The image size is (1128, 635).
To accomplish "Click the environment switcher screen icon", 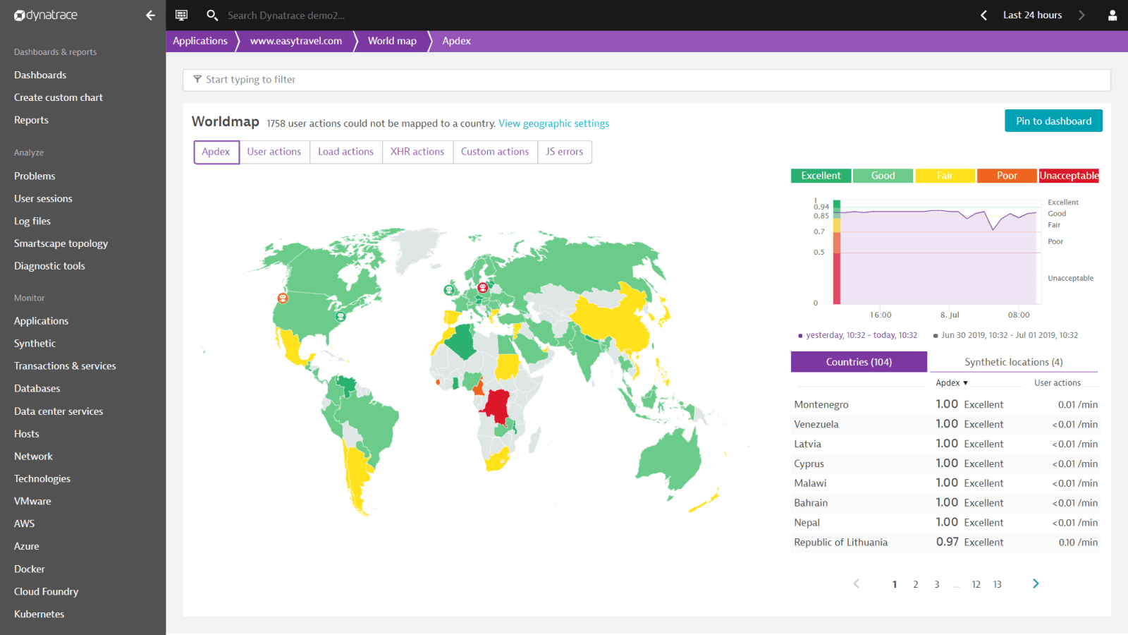I will point(181,15).
